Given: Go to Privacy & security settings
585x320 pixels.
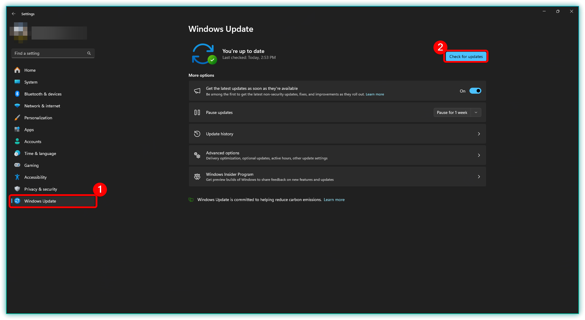Looking at the screenshot, I should point(53,189).
